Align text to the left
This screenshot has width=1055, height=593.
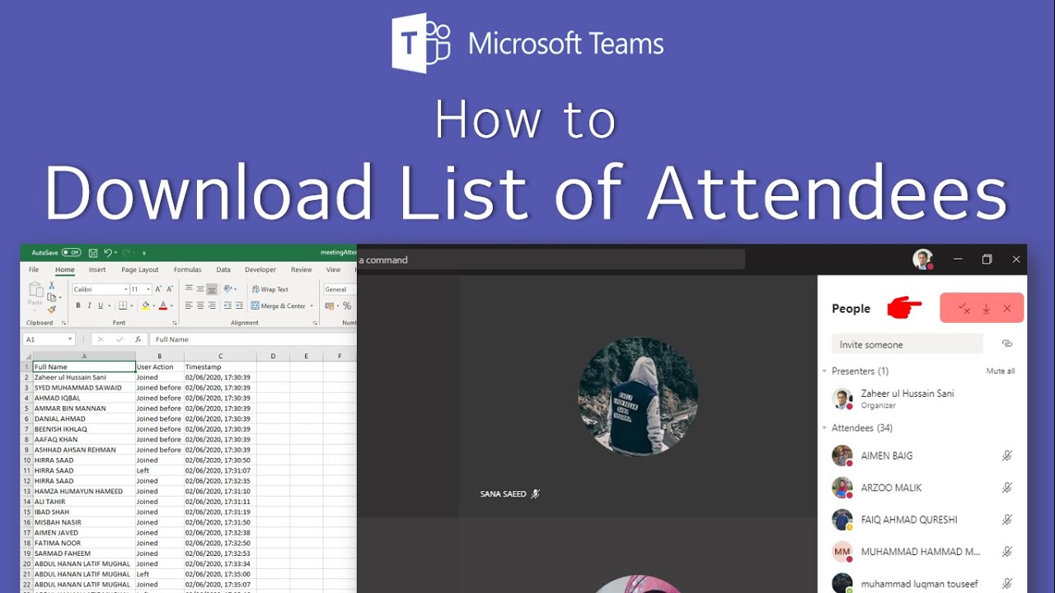point(189,306)
